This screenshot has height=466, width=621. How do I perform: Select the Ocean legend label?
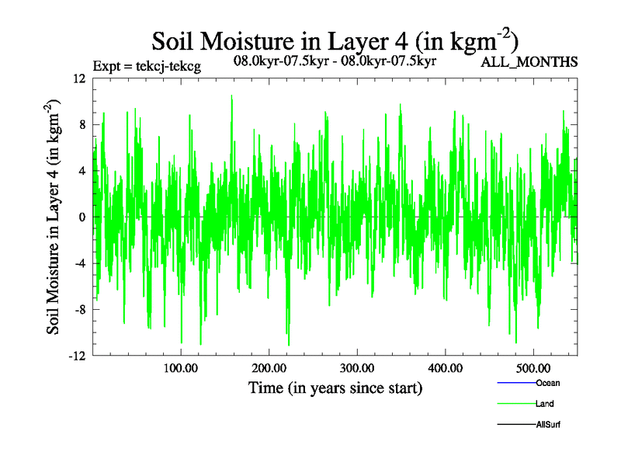tap(547, 383)
